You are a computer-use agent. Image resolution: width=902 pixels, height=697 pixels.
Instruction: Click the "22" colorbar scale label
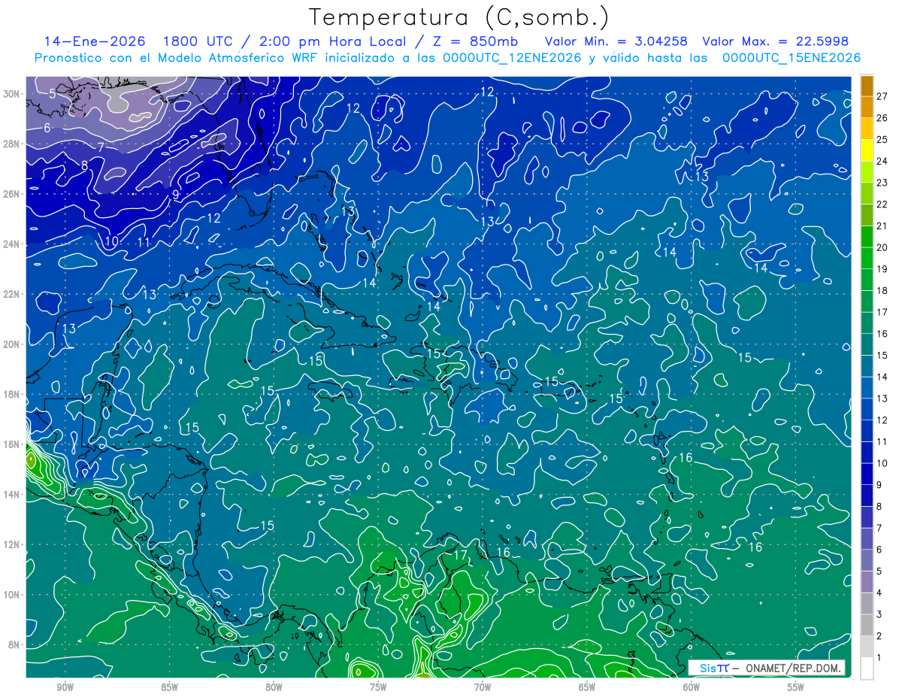click(x=882, y=205)
